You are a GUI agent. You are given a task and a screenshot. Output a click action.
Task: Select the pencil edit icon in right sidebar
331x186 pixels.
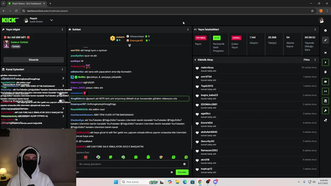pos(325,40)
